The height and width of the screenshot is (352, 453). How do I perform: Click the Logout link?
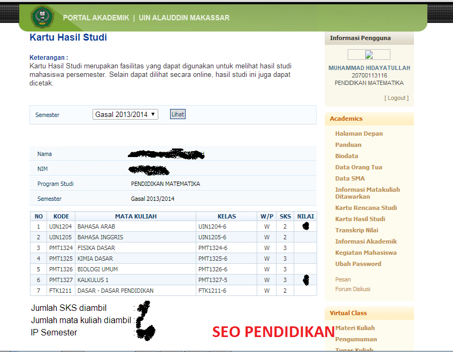(x=396, y=98)
